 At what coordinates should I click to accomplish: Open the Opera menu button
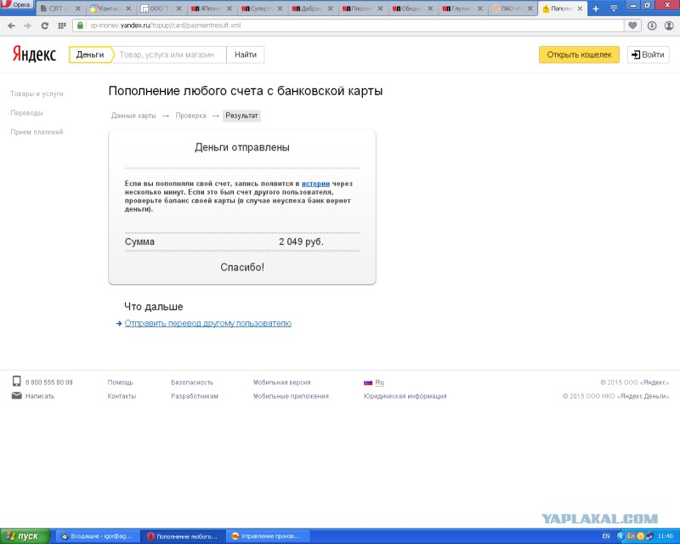16,4
